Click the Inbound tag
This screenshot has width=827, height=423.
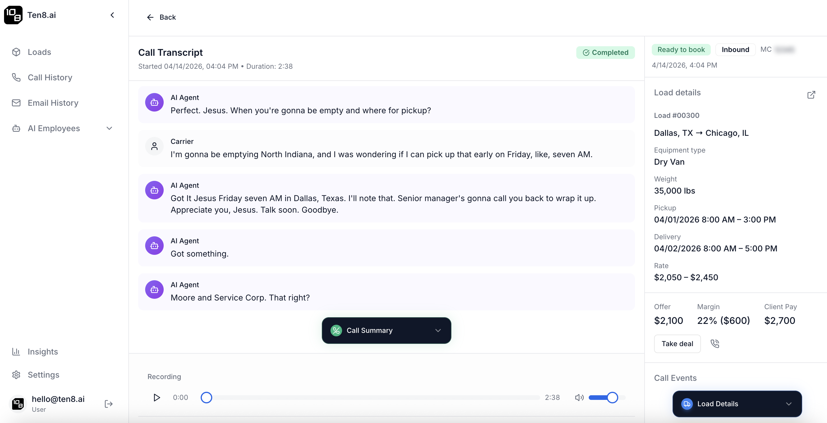(x=735, y=50)
